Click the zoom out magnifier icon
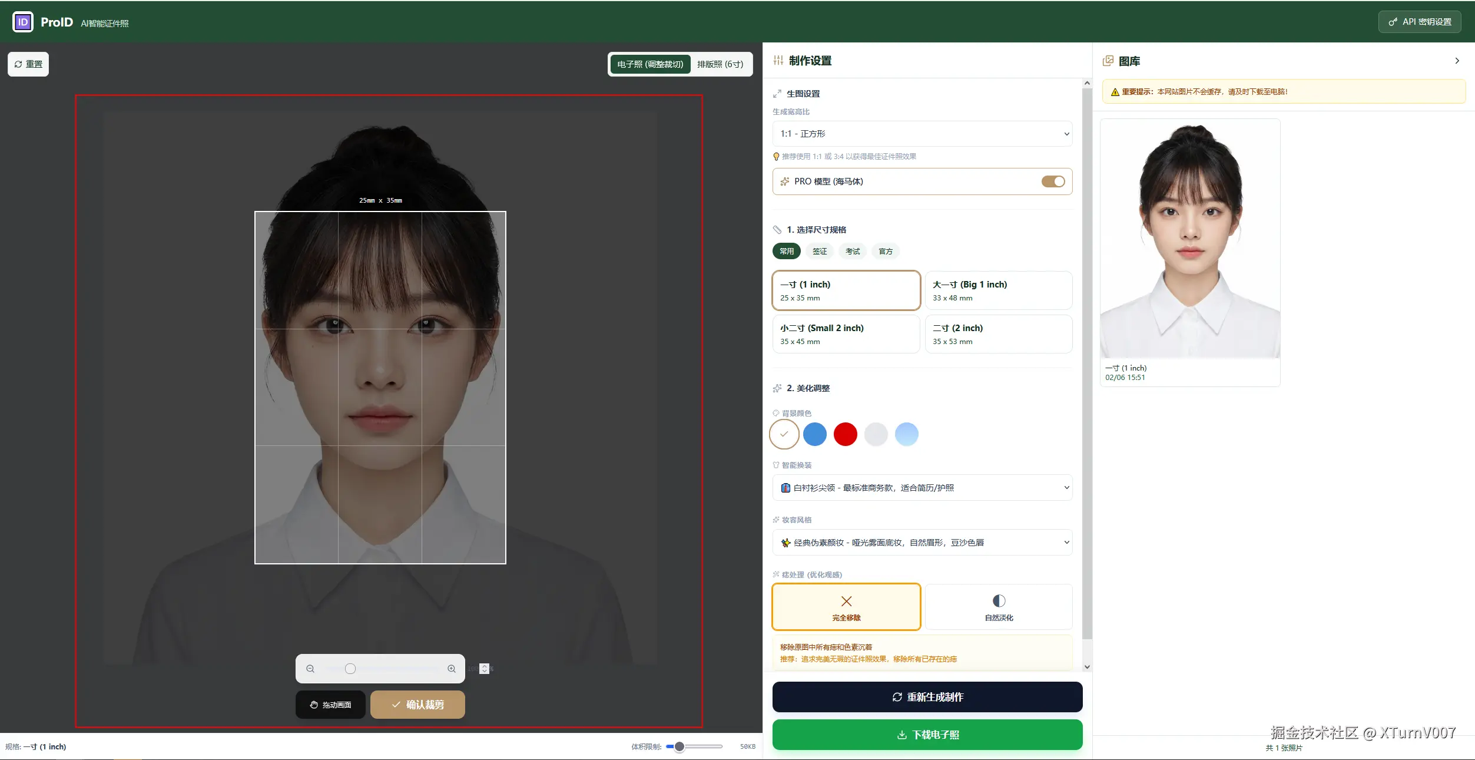The width and height of the screenshot is (1475, 760). 310,669
